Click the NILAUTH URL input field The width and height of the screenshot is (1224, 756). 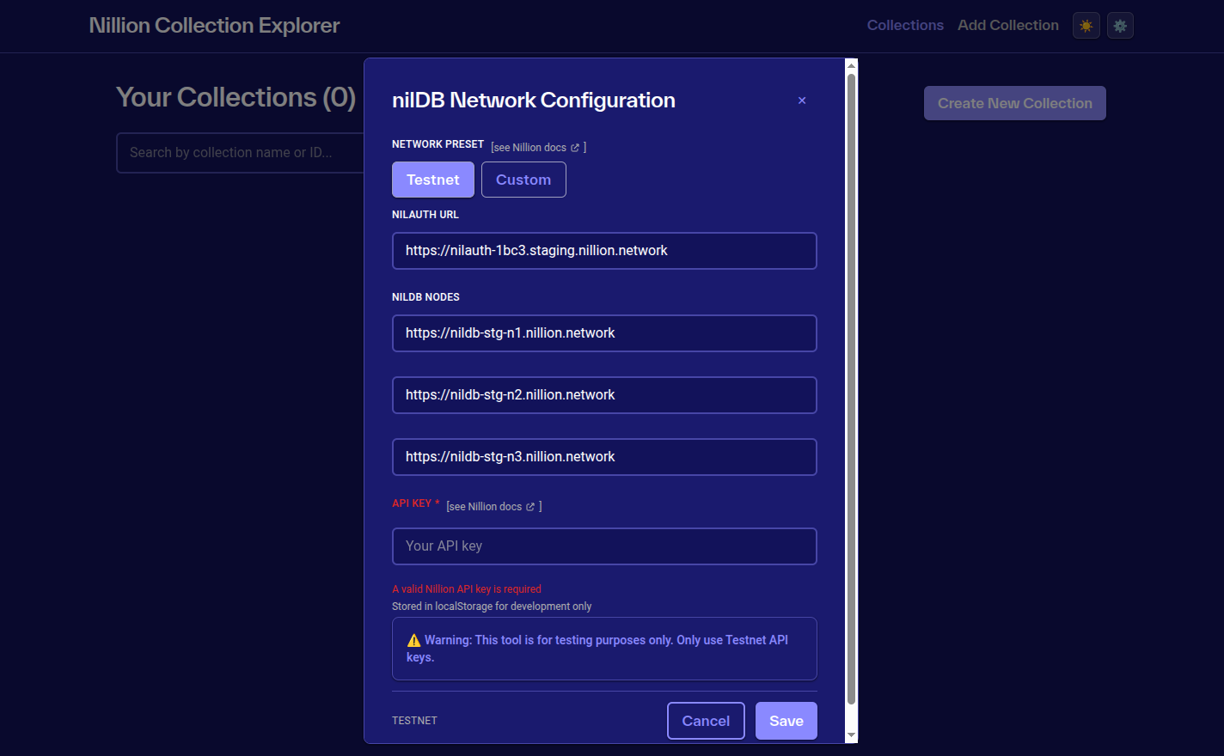pyautogui.click(x=604, y=251)
